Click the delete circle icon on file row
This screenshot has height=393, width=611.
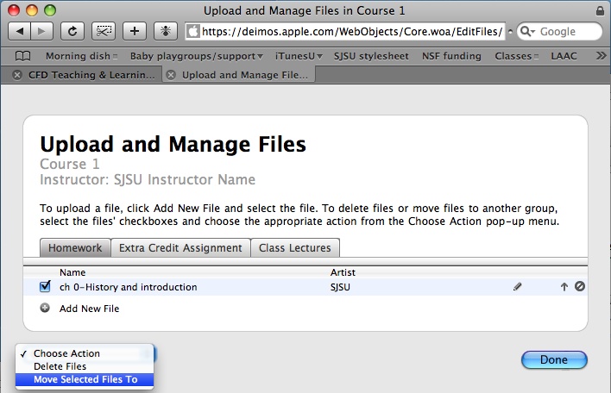point(580,287)
